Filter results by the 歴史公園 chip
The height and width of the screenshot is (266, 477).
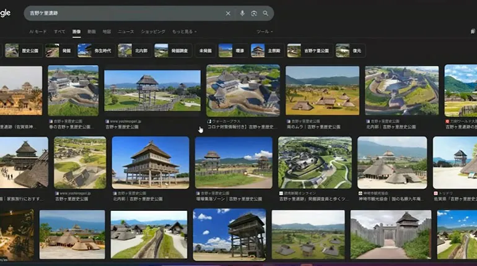pos(23,51)
